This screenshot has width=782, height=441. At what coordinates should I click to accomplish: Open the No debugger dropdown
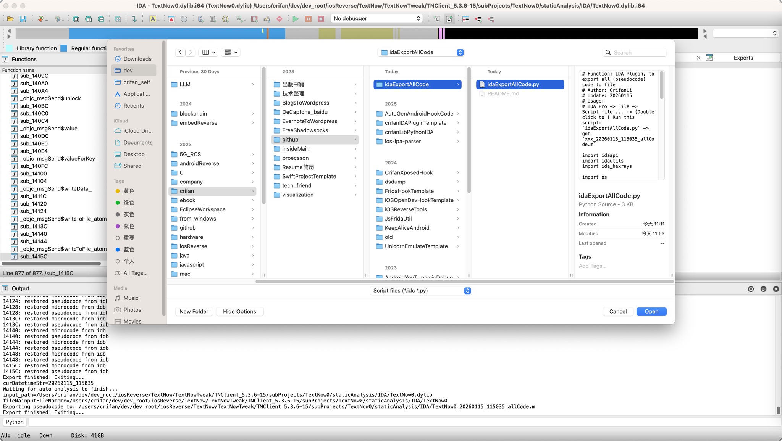[376, 18]
